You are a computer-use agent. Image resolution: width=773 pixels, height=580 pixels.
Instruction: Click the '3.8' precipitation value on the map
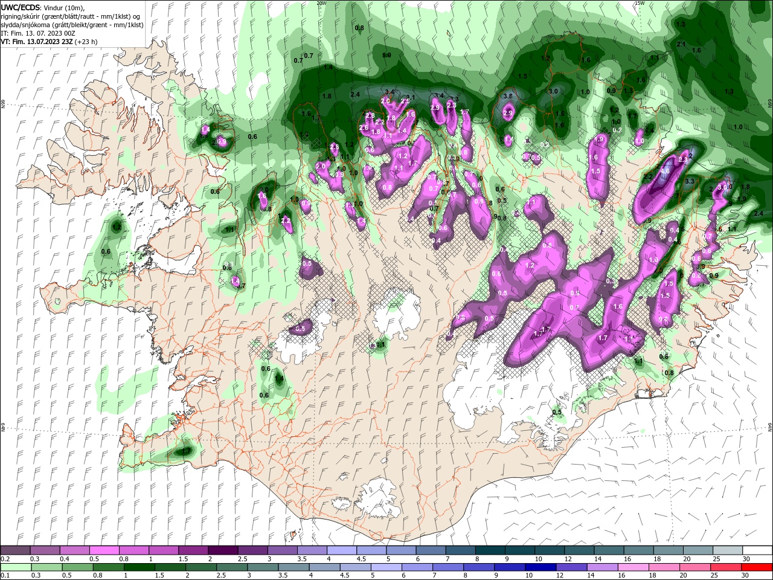tap(508, 96)
